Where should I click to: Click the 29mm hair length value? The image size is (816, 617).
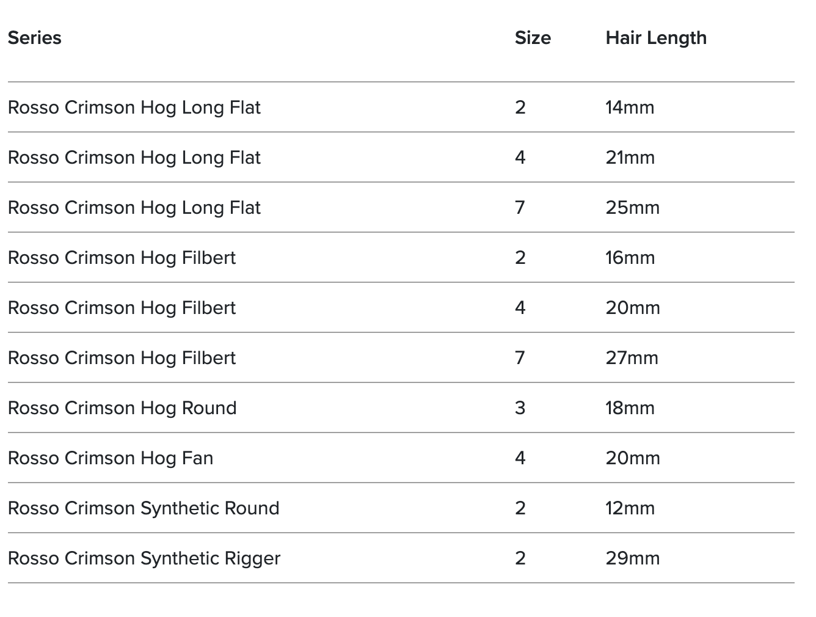(x=632, y=558)
